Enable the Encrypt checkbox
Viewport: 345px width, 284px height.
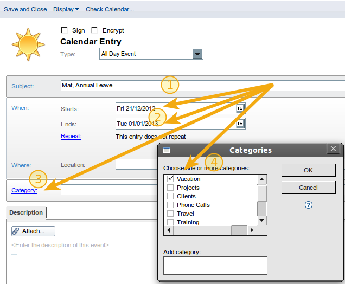point(95,30)
